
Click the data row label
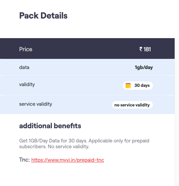click(x=24, y=67)
